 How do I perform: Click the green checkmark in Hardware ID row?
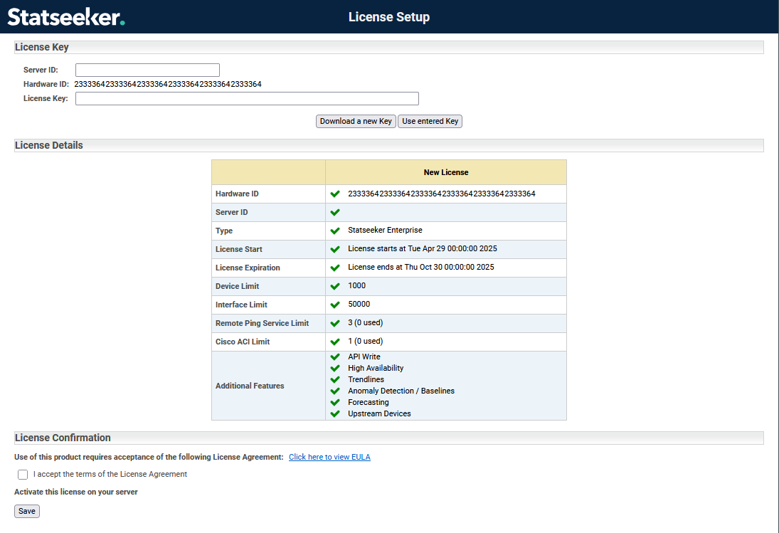coord(335,194)
